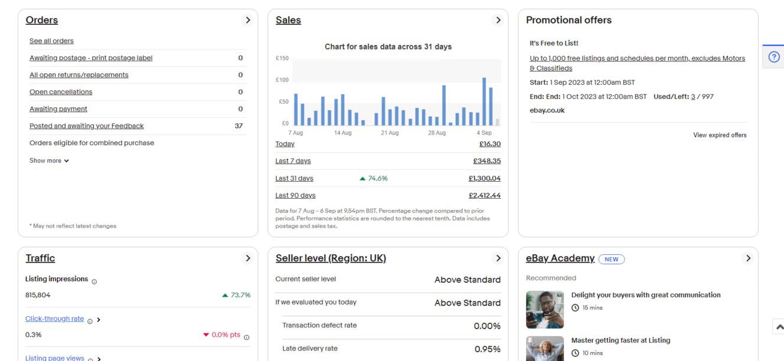Image resolution: width=784 pixels, height=361 pixels.
Task: Open the Open cancellations link
Action: coord(61,92)
